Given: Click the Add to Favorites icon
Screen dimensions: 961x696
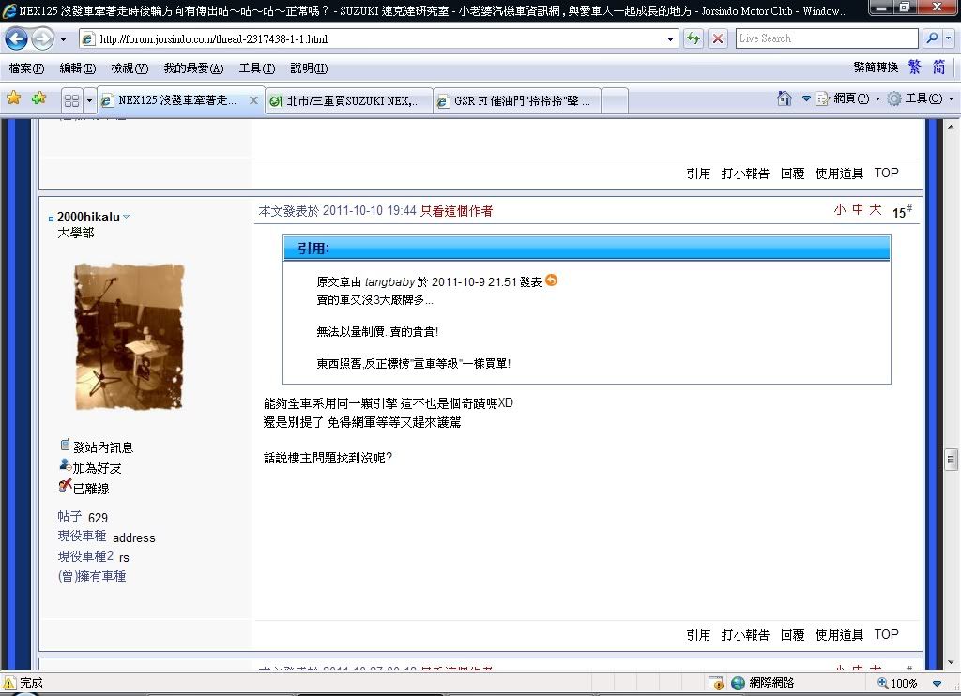Looking at the screenshot, I should tap(38, 98).
